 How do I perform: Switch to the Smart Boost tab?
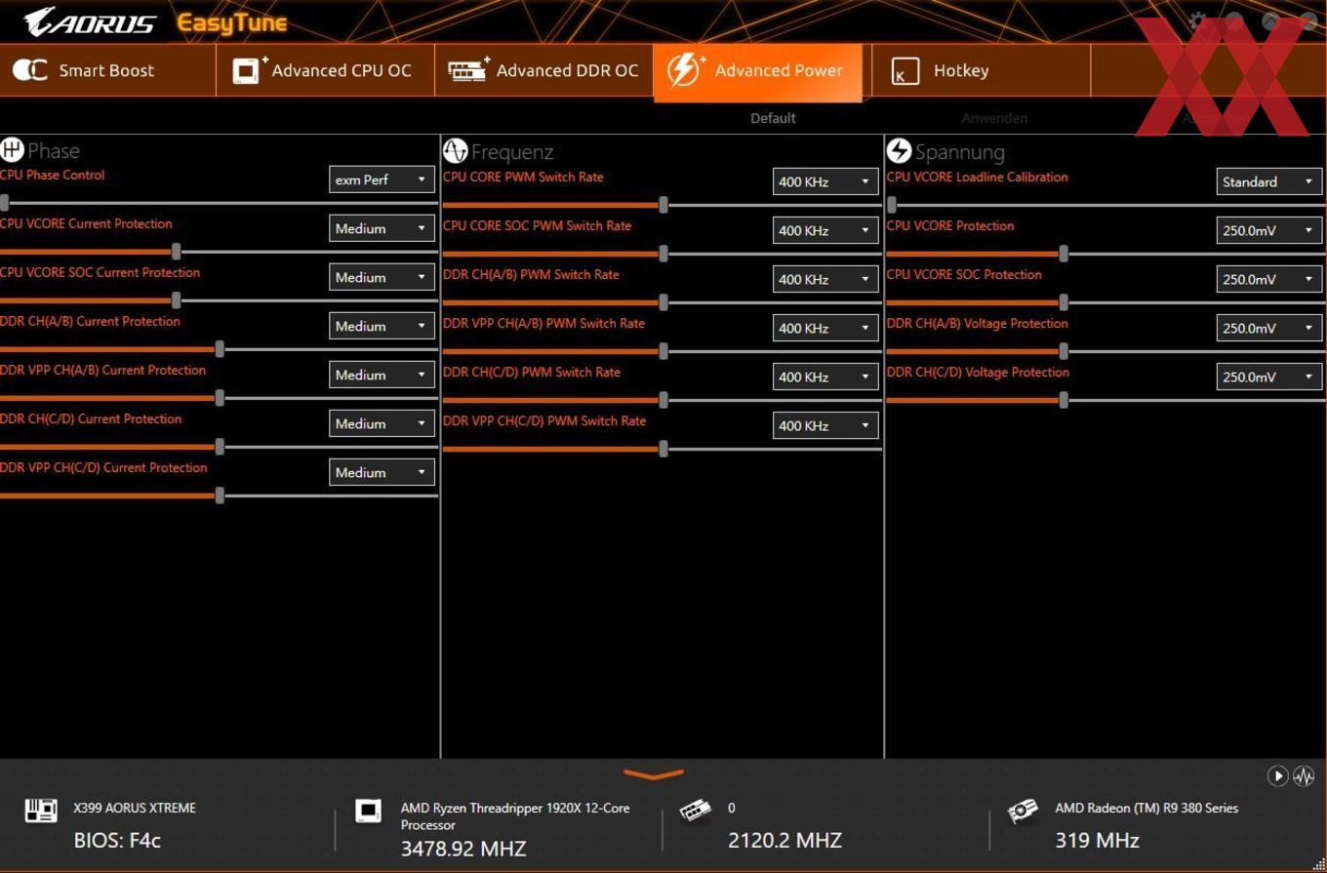[x=107, y=70]
